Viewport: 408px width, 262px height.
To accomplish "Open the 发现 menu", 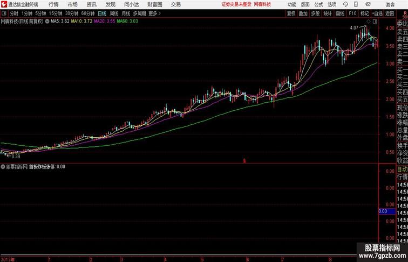I will tap(110, 4).
